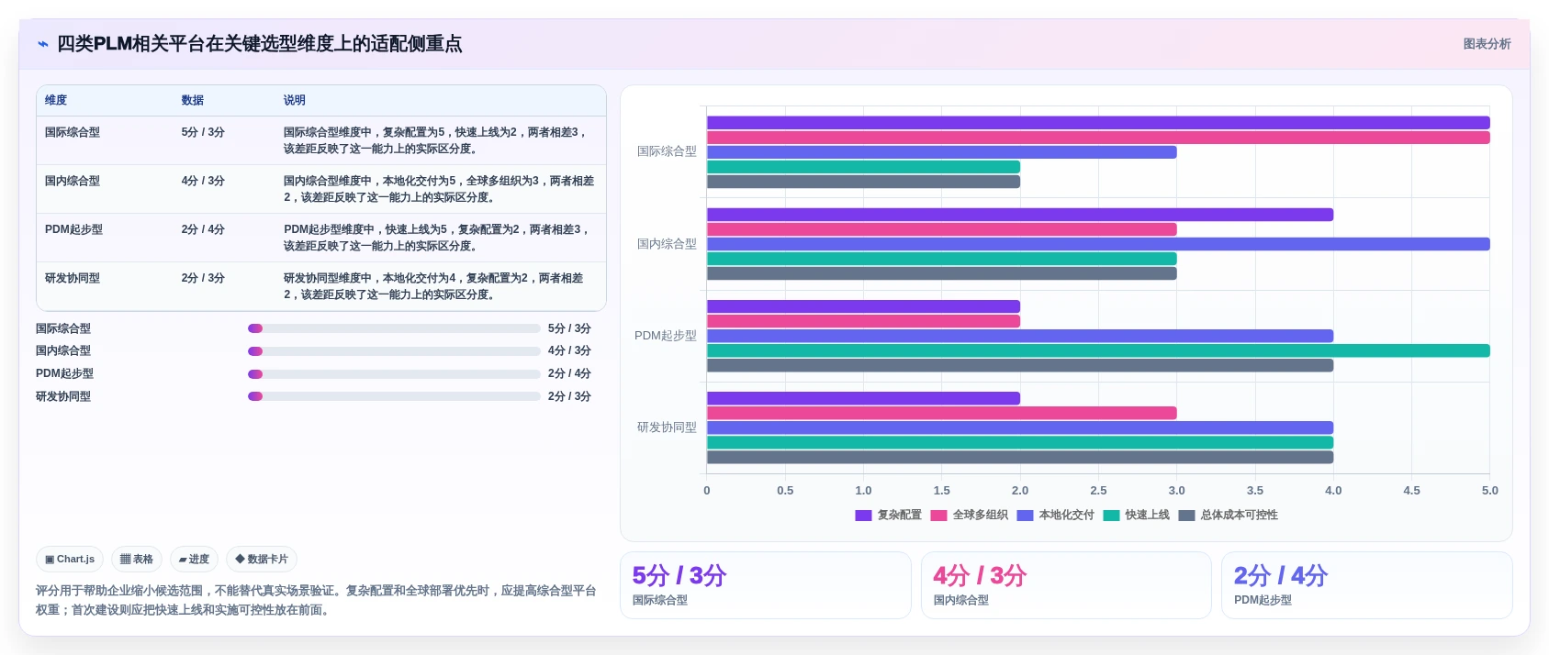Toggle the 复杂配置 purple legend swatch
This screenshot has width=1549, height=655.
tap(863, 516)
